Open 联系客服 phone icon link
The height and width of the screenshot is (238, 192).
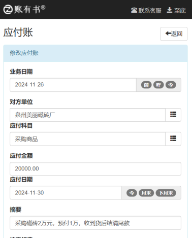coord(146,11)
